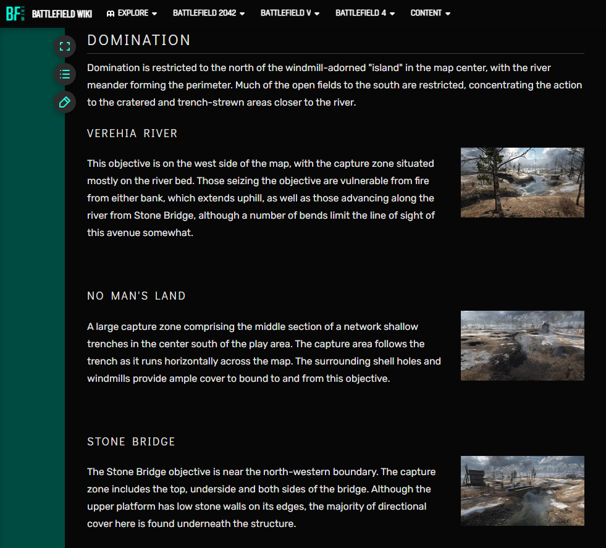Open the Battlefield 2042 menu
606x548 pixels.
(209, 13)
